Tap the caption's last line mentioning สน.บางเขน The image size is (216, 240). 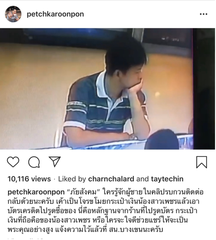pos(85,229)
